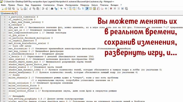Click the 'cl_gib_allow 0' line
183x102 pixels.
pyautogui.click(x=18, y=35)
